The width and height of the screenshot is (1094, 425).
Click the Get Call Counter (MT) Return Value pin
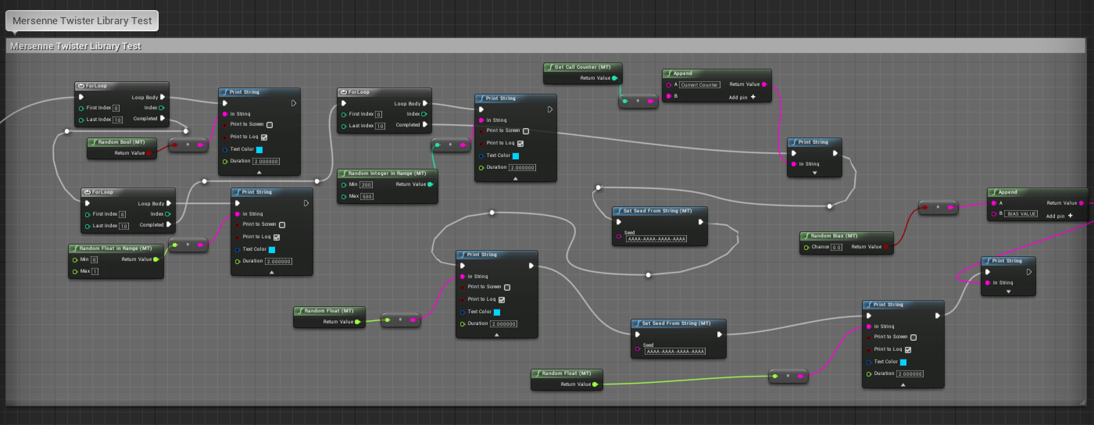click(615, 78)
